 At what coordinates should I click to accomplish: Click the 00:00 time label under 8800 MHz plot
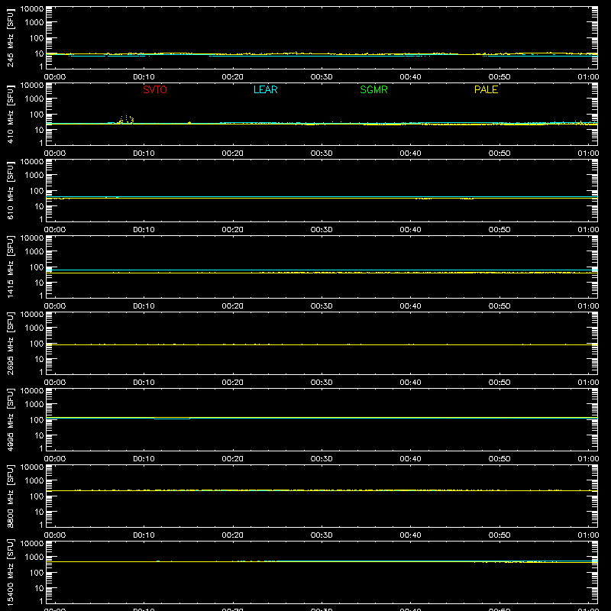[55, 535]
